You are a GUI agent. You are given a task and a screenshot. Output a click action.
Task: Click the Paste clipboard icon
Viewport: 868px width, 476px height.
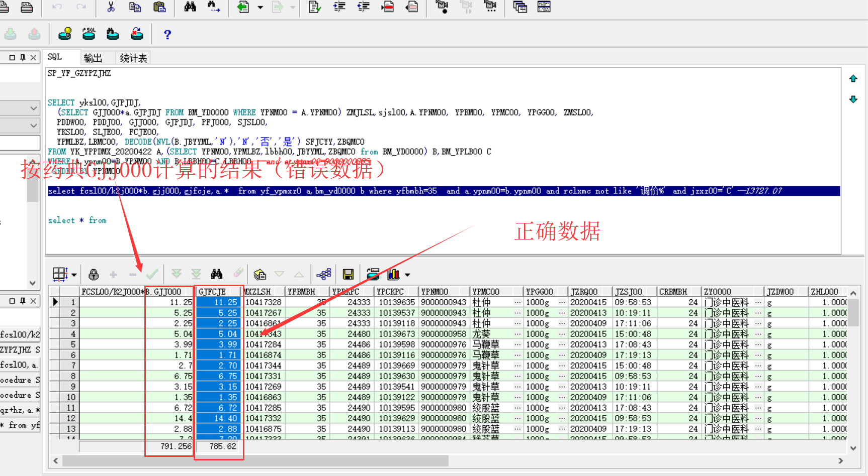159,7
